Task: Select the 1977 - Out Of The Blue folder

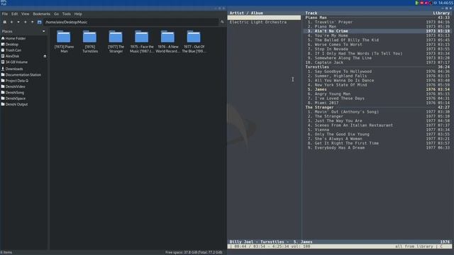Action: coord(194,41)
